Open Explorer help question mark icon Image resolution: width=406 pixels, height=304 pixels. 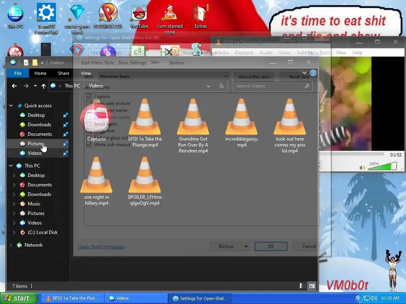click(313, 73)
